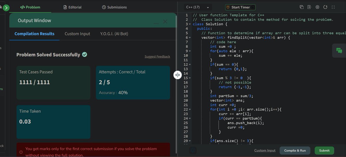Screen dimensions: 346x157
Task: Click the '1111 / 1111' test cases value
Action: click(35, 82)
